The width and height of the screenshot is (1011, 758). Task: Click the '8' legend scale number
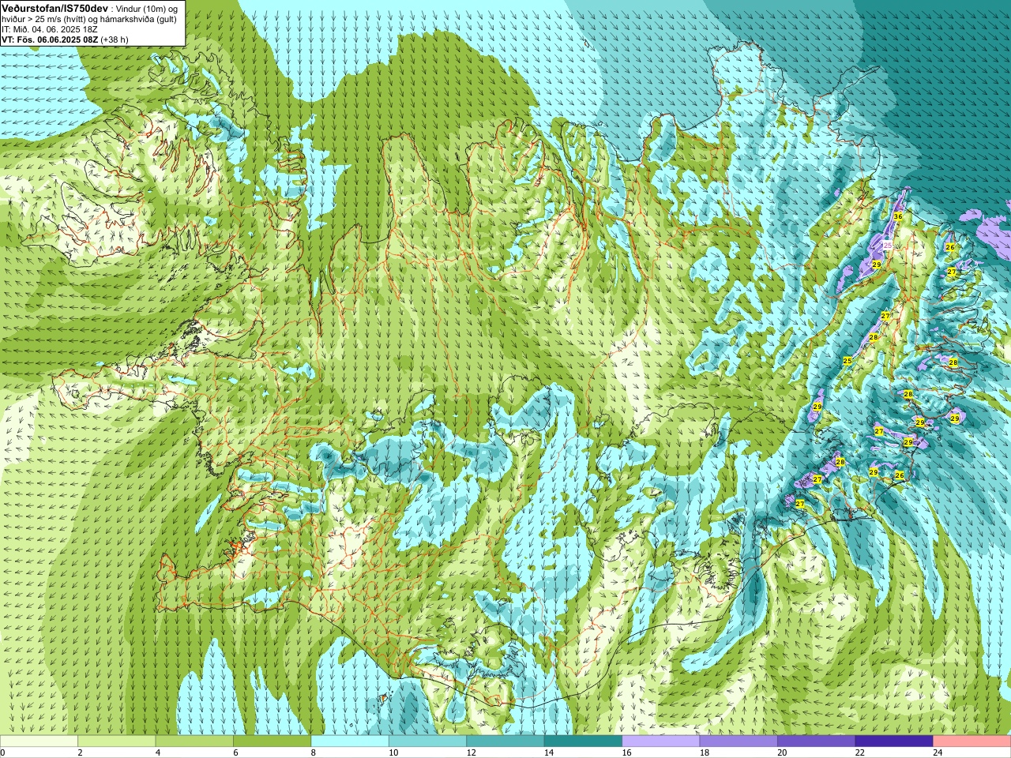click(x=313, y=752)
